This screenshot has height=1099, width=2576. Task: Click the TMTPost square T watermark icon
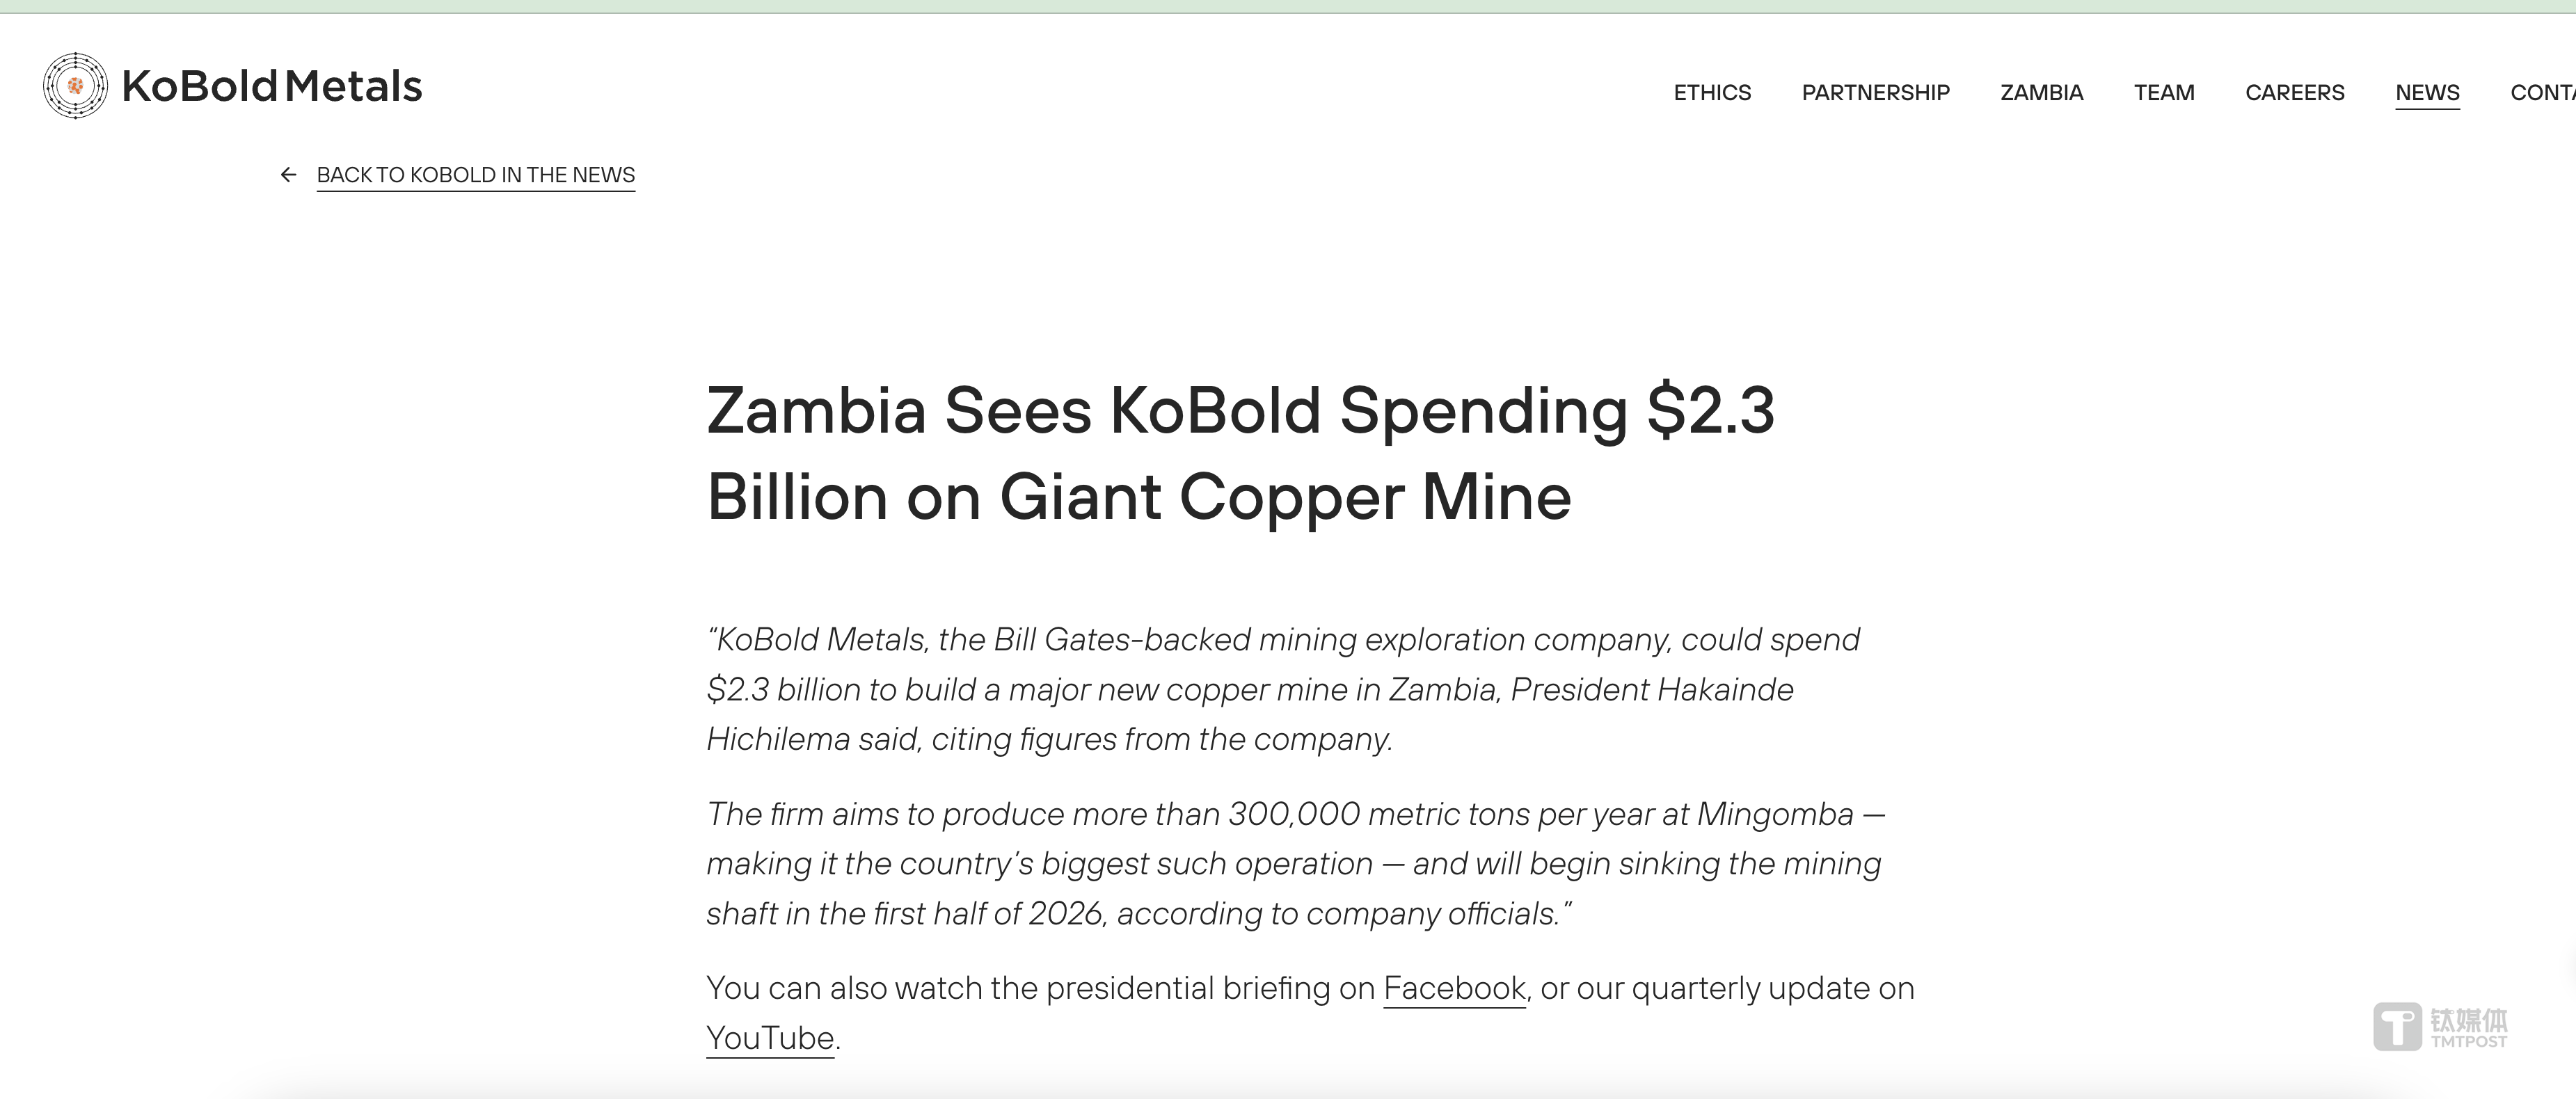[2397, 1027]
